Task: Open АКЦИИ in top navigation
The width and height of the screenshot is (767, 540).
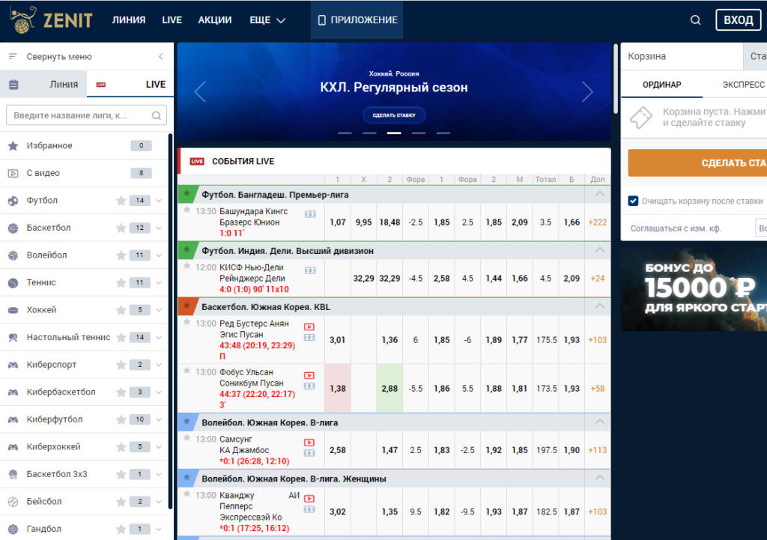Action: point(215,20)
